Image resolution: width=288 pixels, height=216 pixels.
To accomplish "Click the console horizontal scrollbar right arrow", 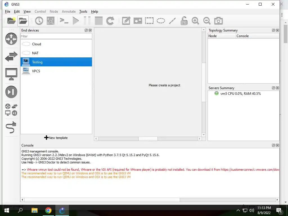I will tap(277, 200).
